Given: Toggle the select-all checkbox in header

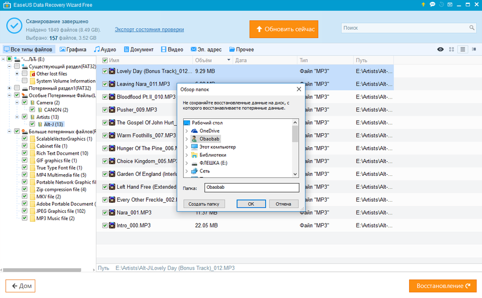Looking at the screenshot, I should 105,60.
